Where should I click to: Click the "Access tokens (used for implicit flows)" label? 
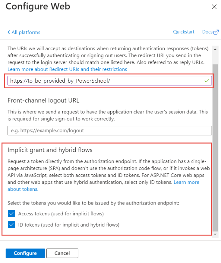coord(61,214)
